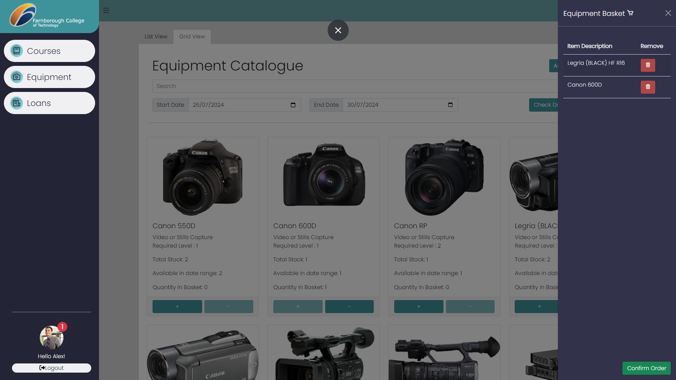Open the Canon 600D product image
Image resolution: width=676 pixels, height=380 pixels.
point(323,177)
